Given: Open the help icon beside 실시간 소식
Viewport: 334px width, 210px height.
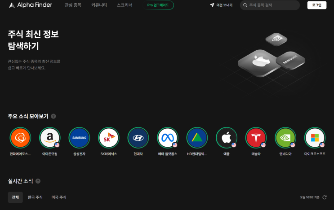Looking at the screenshot, I should coord(38,181).
